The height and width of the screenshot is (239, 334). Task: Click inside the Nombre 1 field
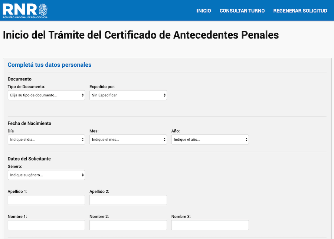pyautogui.click(x=46, y=225)
